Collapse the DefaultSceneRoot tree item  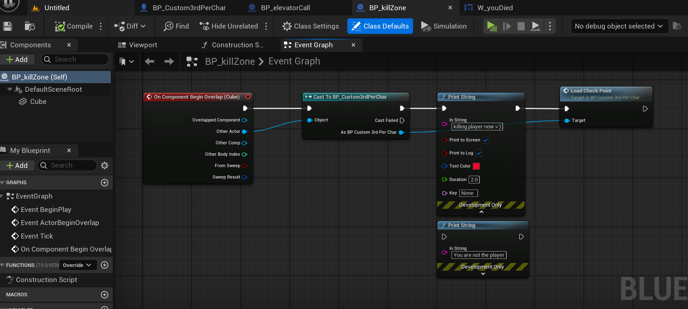(x=10, y=89)
